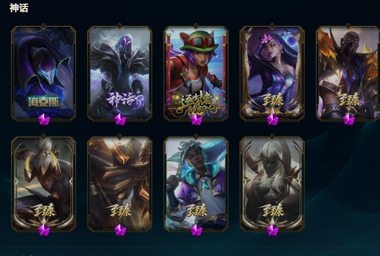Viewport: 380px width, 256px height.
Task: Select the gem on the long white-haired horned figure card
Action: tap(273, 230)
